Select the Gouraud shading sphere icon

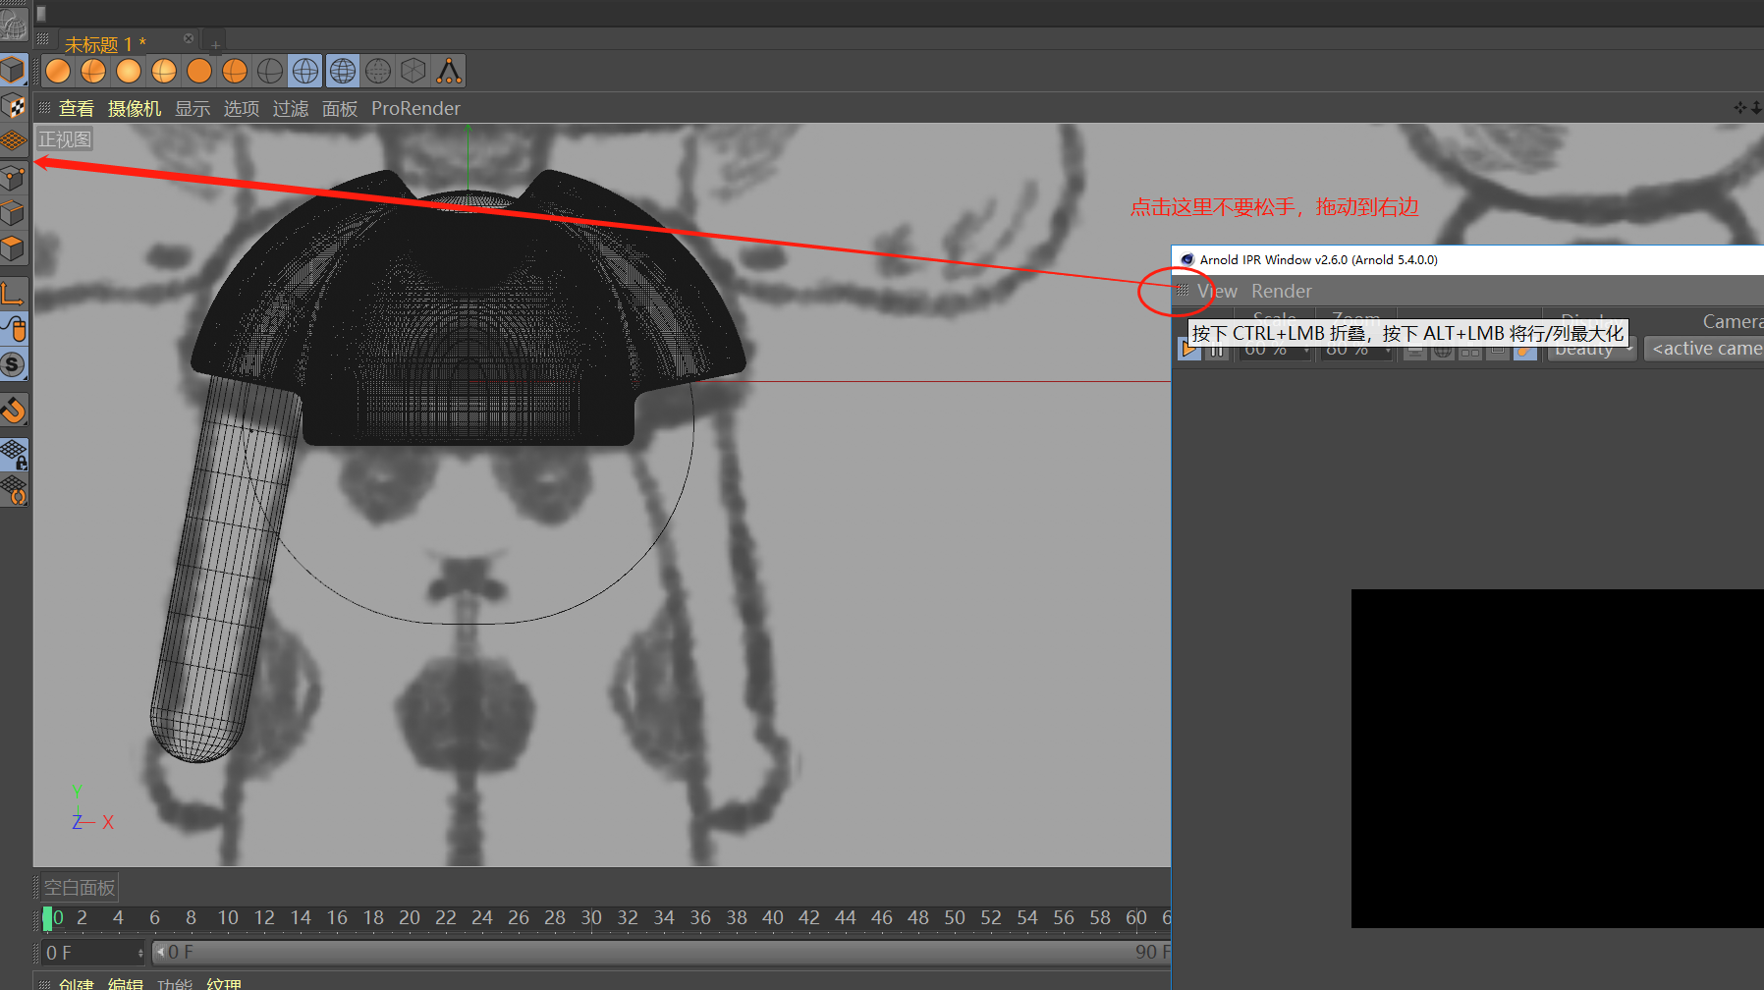point(58,71)
